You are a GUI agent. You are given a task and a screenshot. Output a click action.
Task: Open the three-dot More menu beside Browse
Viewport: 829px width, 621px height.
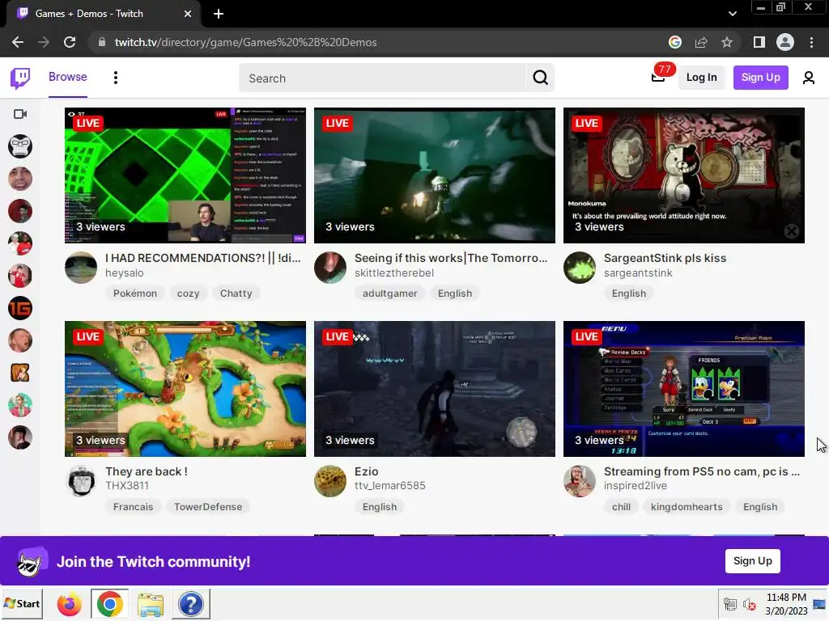pyautogui.click(x=115, y=78)
